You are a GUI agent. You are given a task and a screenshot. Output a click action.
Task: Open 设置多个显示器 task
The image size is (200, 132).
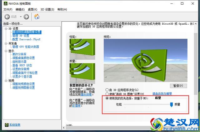tap(22, 76)
